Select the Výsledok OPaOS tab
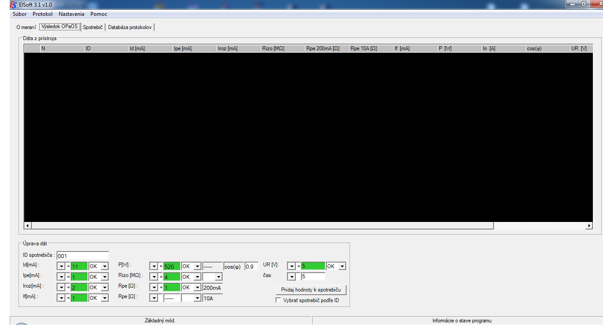The image size is (603, 325). 60,26
